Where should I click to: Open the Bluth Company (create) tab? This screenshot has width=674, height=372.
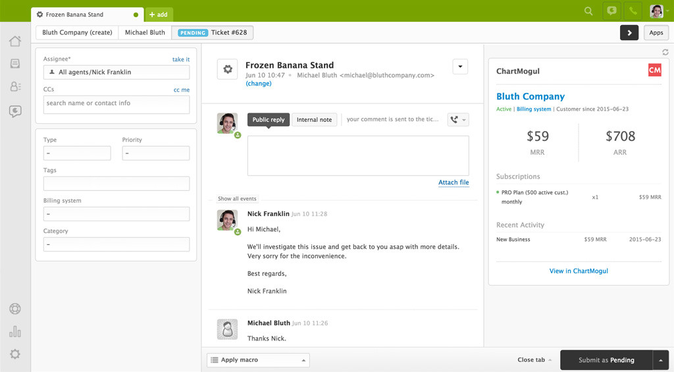point(77,33)
